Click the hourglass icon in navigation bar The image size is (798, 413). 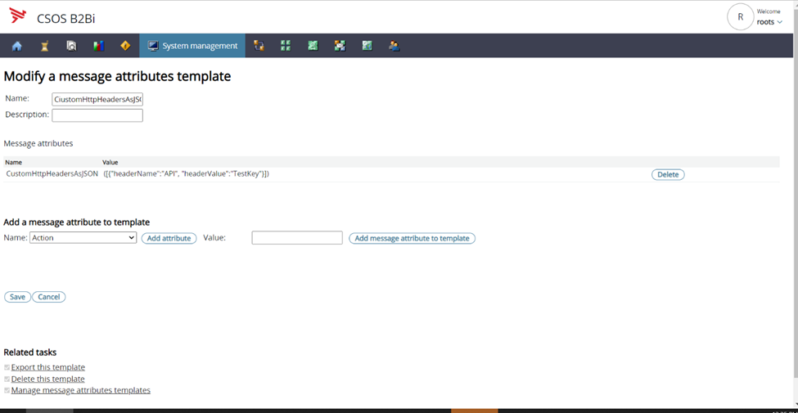[x=44, y=46]
